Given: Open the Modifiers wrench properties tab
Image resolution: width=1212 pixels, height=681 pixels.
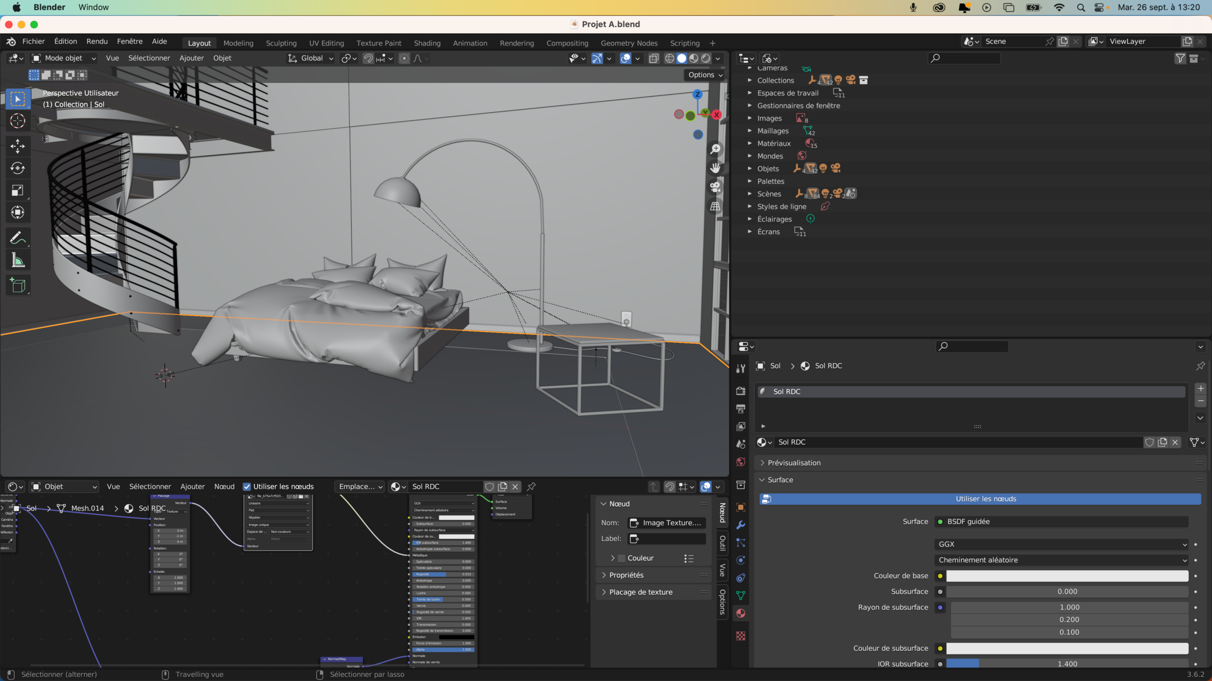Looking at the screenshot, I should [741, 525].
